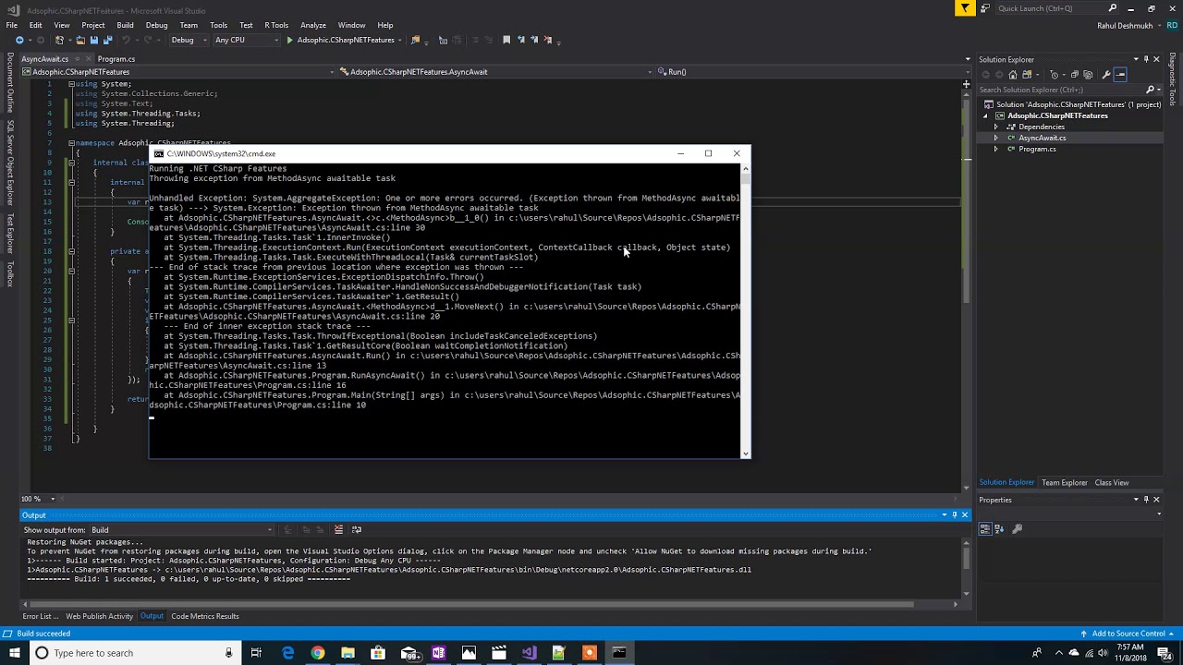Screen dimensions: 1183x665
Task: Click the Save file toolbar icon
Action: click(x=94, y=40)
